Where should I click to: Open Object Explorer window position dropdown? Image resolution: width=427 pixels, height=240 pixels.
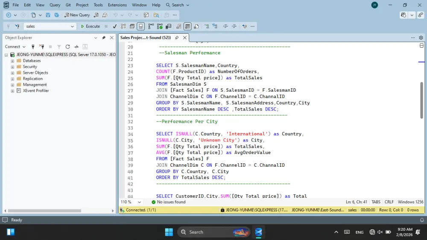96,38
